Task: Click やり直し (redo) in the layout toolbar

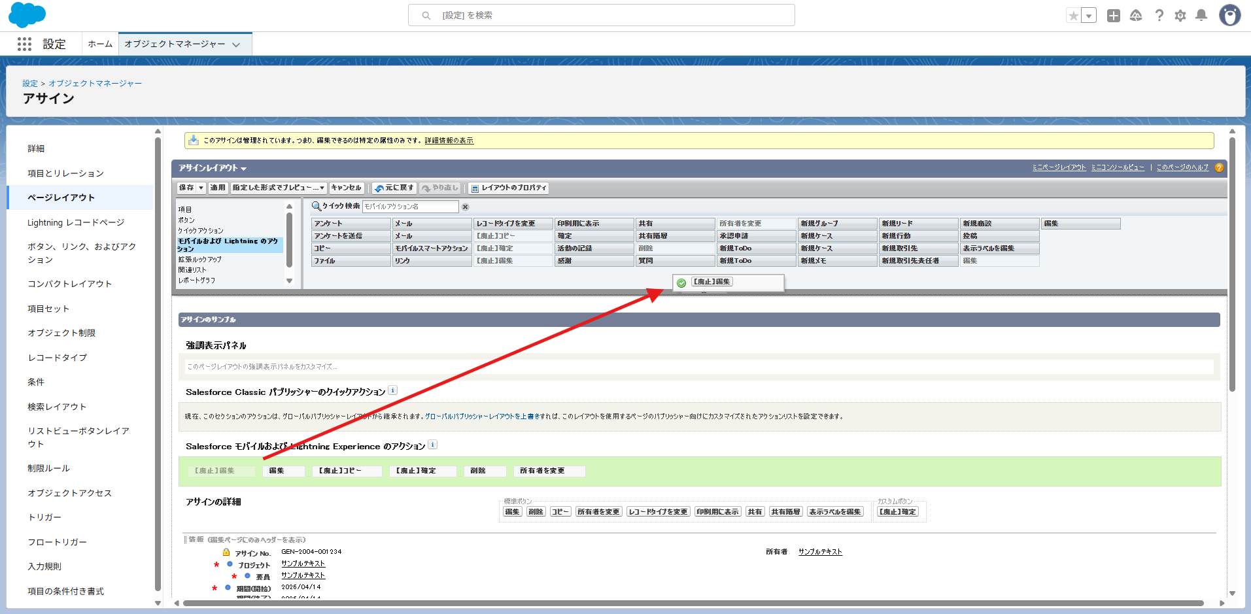Action: pos(440,188)
